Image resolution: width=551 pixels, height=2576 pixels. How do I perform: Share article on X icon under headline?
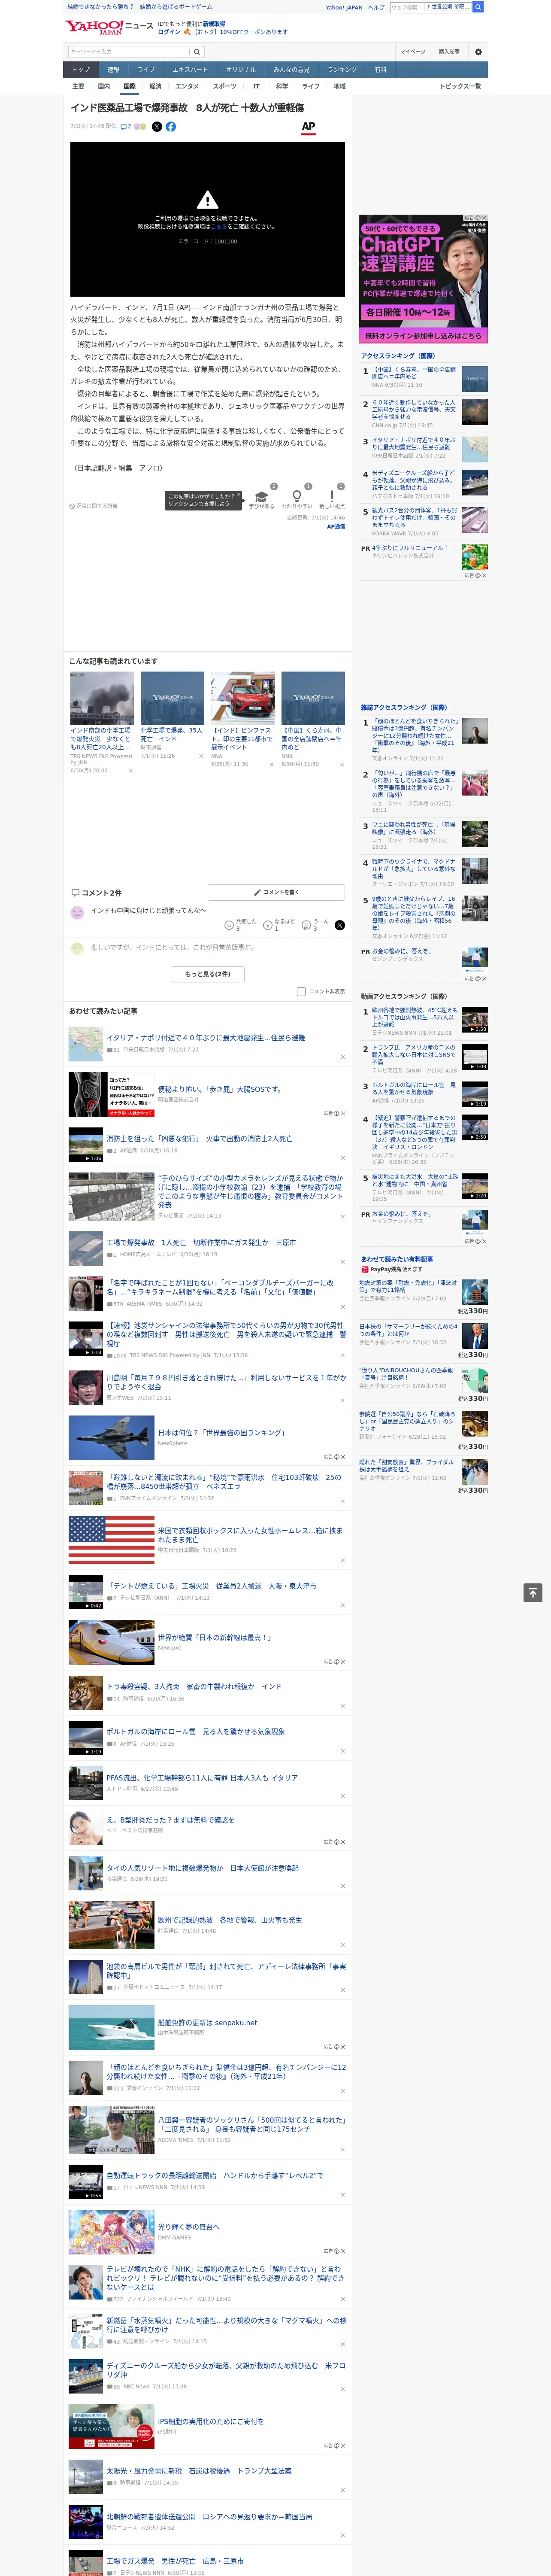[x=156, y=127]
